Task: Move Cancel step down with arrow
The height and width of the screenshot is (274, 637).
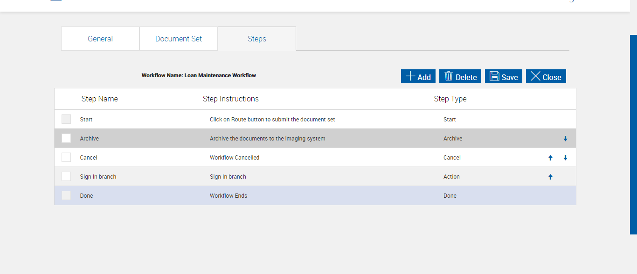Action: 565,158
